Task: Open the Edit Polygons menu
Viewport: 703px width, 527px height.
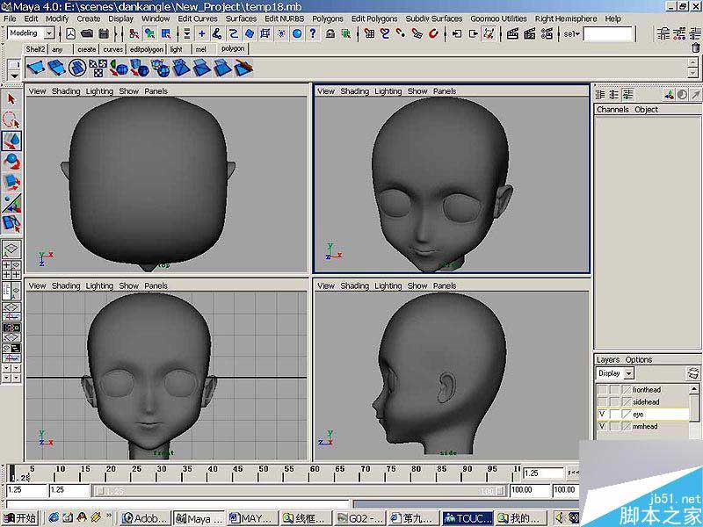Action: tap(374, 18)
